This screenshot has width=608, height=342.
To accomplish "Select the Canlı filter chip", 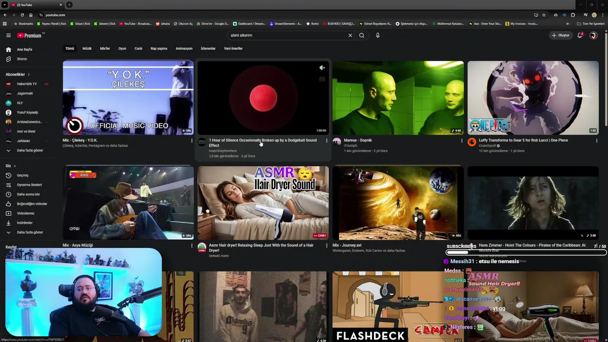I will click(x=138, y=48).
